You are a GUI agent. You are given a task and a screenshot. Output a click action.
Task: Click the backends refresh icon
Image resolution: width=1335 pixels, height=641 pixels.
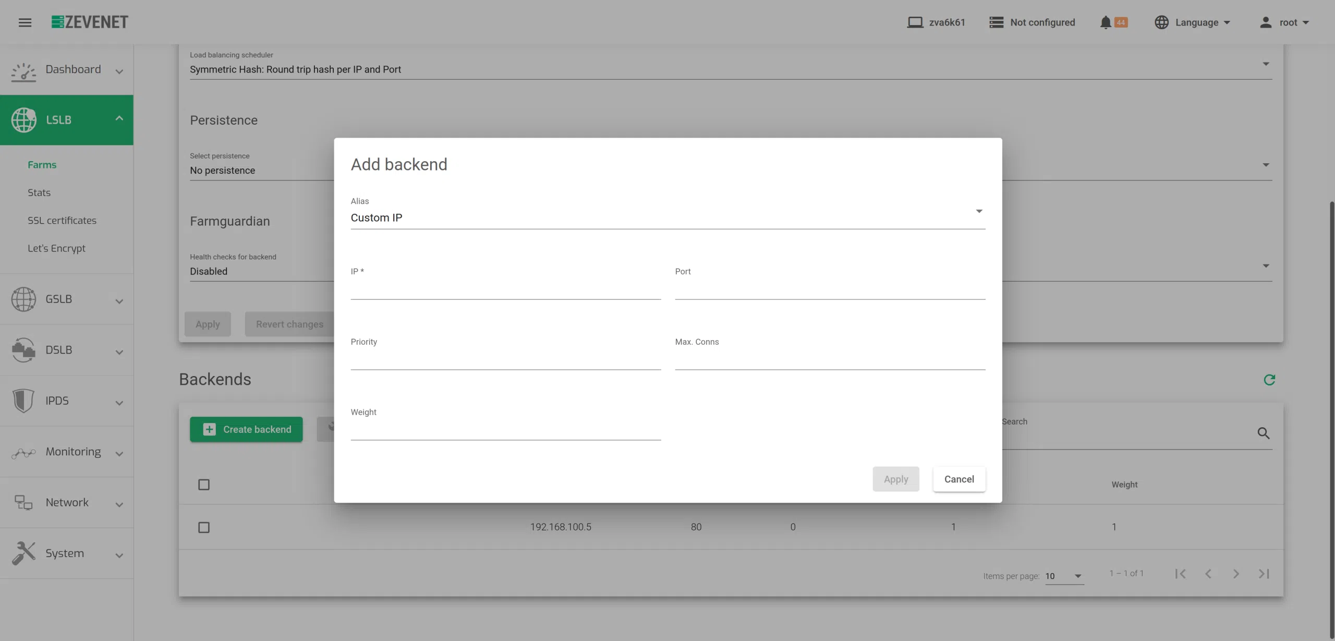(x=1269, y=380)
